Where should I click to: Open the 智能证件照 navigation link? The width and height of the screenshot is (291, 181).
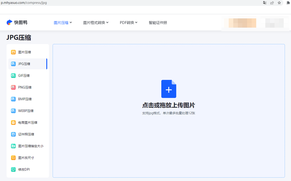(158, 23)
